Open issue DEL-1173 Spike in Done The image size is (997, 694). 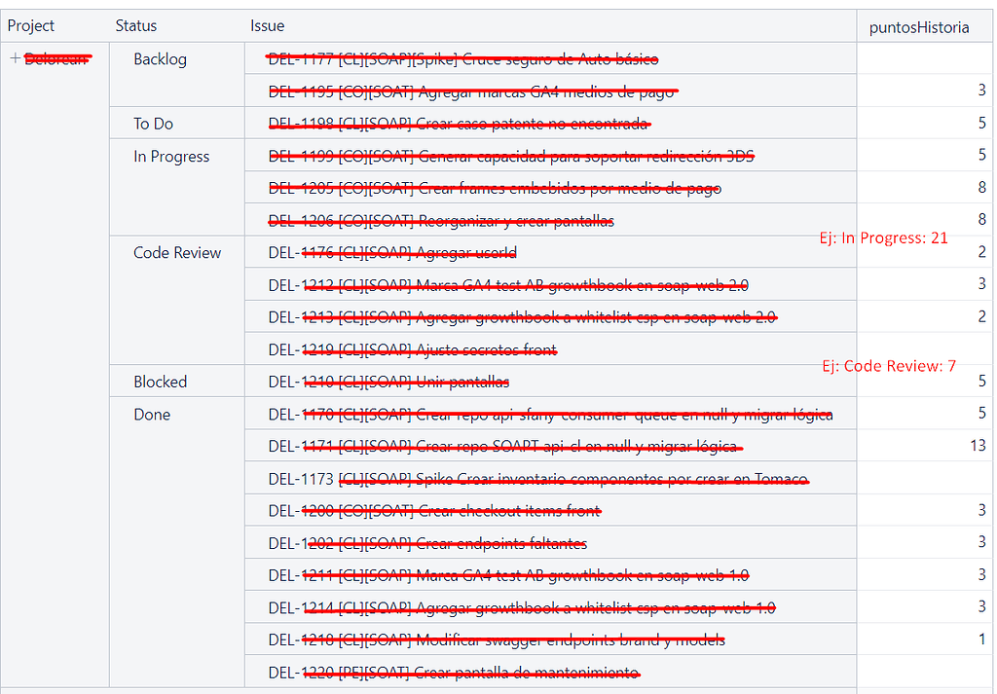pos(537,479)
